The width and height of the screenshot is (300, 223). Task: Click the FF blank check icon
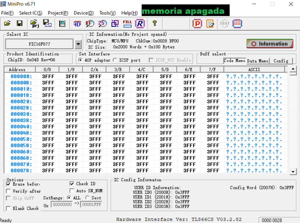pos(90,24)
